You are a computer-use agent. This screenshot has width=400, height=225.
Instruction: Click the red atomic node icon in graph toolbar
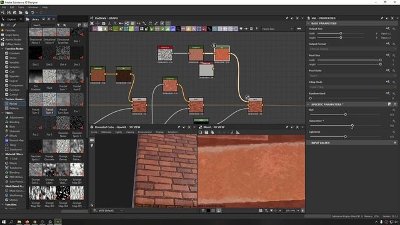click(204, 29)
